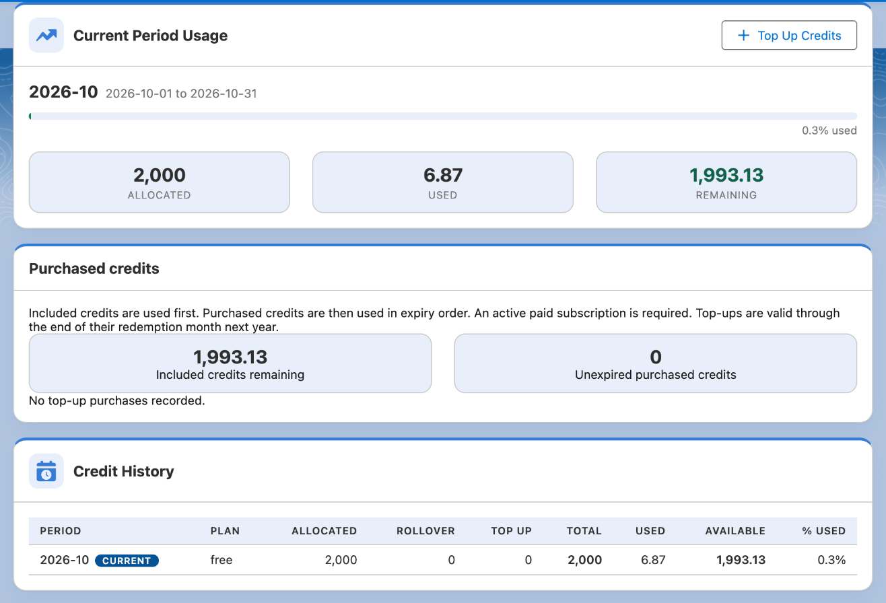
Task: Click the AVAILABLE column header
Action: tap(735, 531)
